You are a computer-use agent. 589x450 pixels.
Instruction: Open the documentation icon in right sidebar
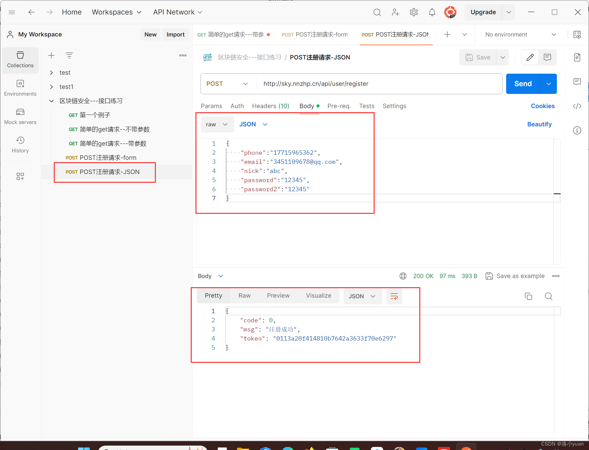pyautogui.click(x=577, y=57)
